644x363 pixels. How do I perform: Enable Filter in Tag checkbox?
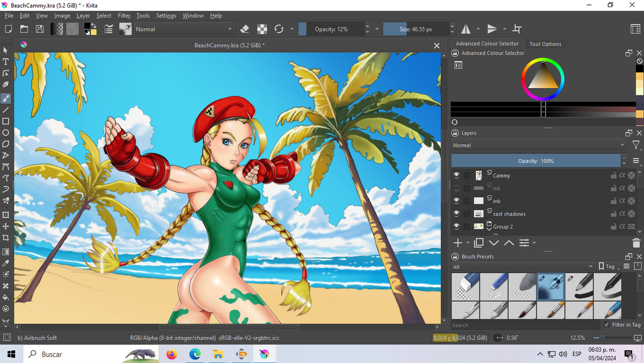tap(607, 325)
